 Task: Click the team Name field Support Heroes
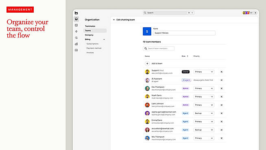[184, 33]
